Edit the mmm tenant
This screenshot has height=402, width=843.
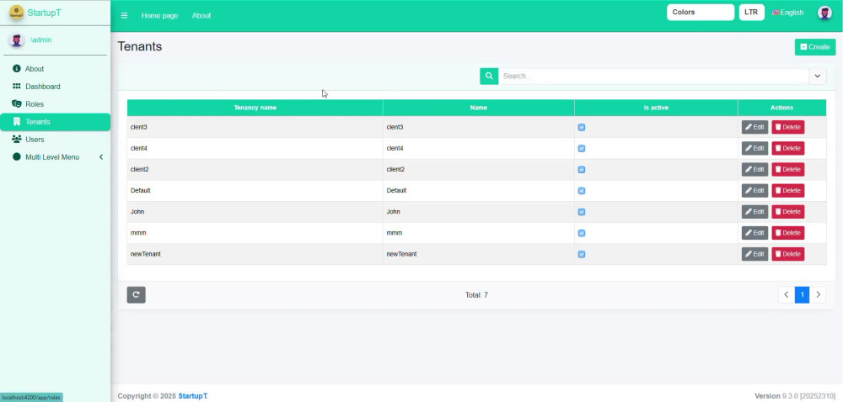point(754,233)
